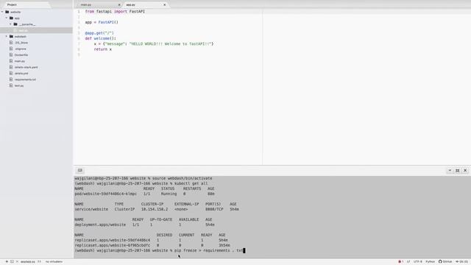Click the cursor position 7:1 indicator
Viewport: 471px width, 265px height.
point(39,262)
